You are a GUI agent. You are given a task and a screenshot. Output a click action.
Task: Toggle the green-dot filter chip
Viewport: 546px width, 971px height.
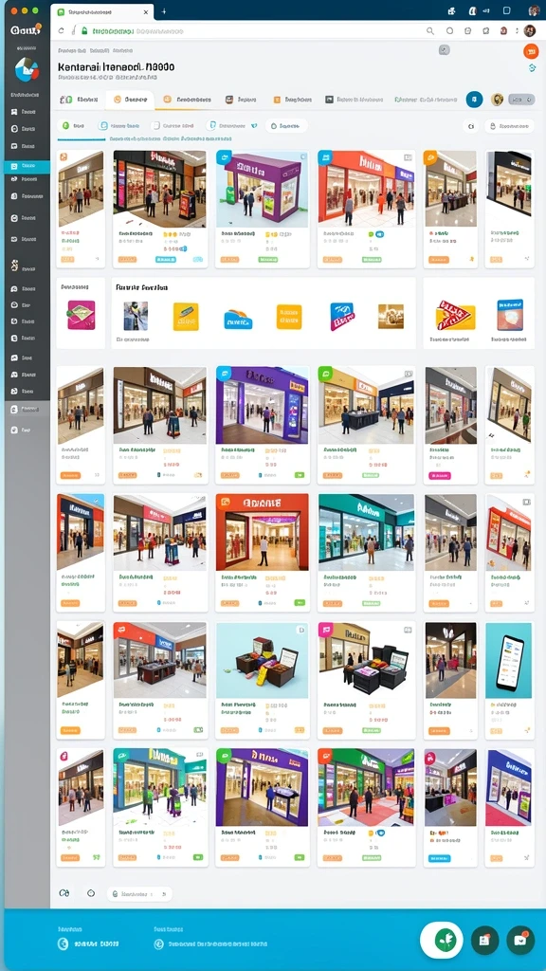point(72,126)
